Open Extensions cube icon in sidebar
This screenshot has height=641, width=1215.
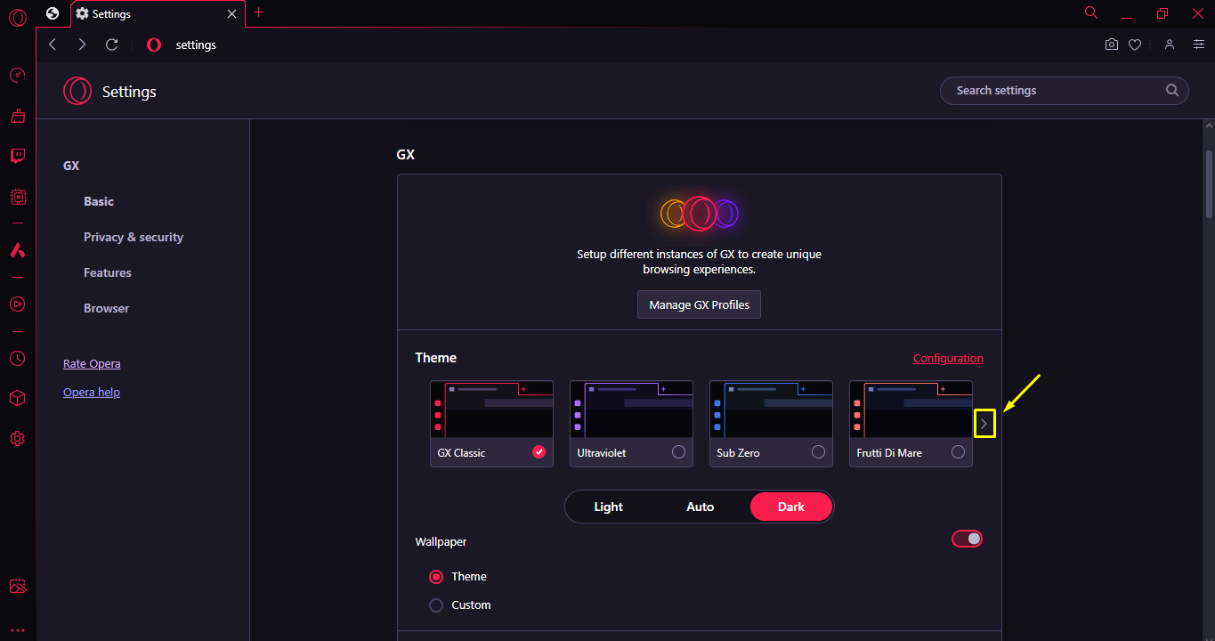click(x=17, y=398)
